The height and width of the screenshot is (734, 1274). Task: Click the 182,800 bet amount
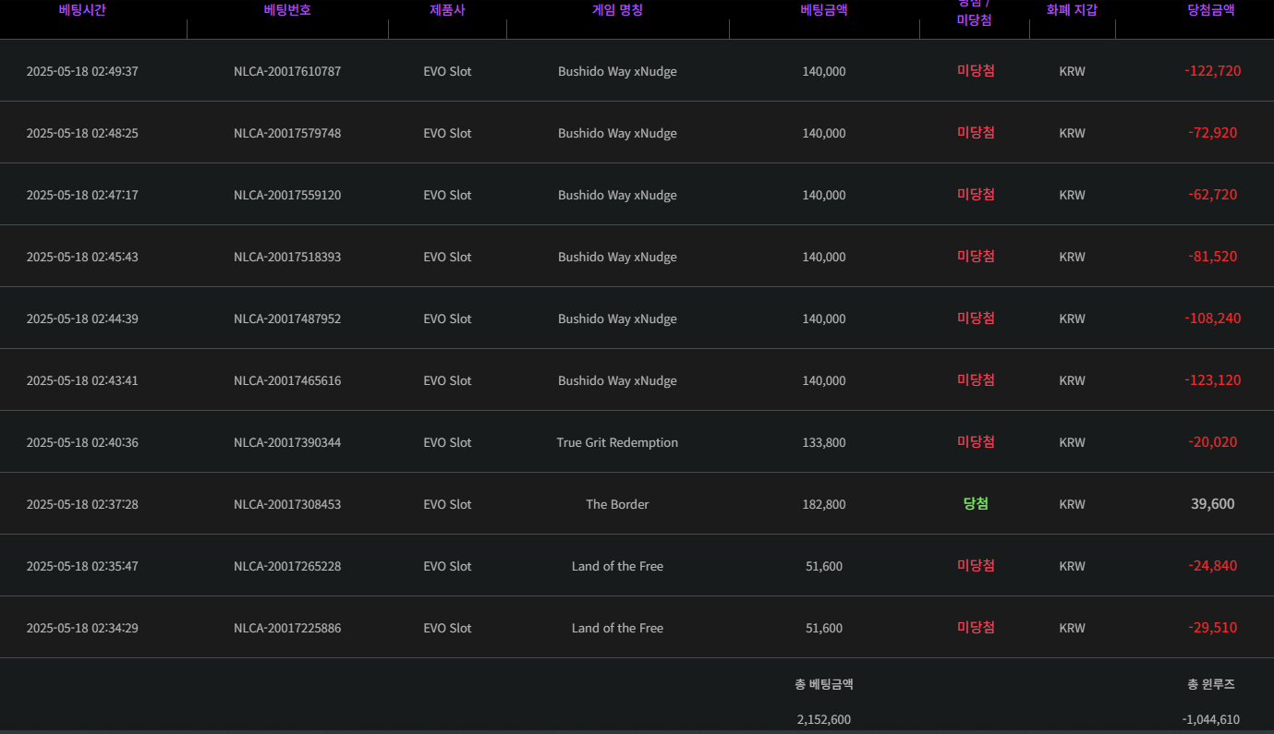(x=824, y=504)
